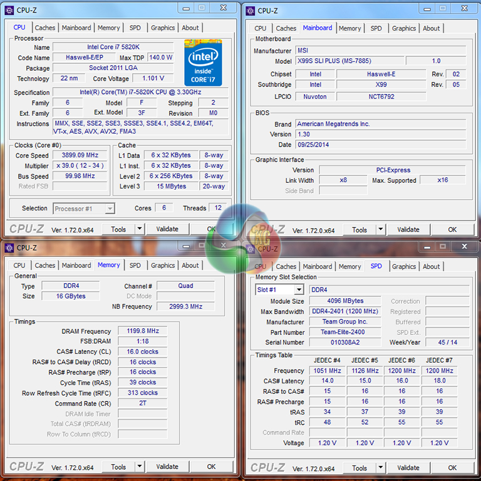
Task: Click the Intel Core i7 inside logo
Action: [203, 63]
